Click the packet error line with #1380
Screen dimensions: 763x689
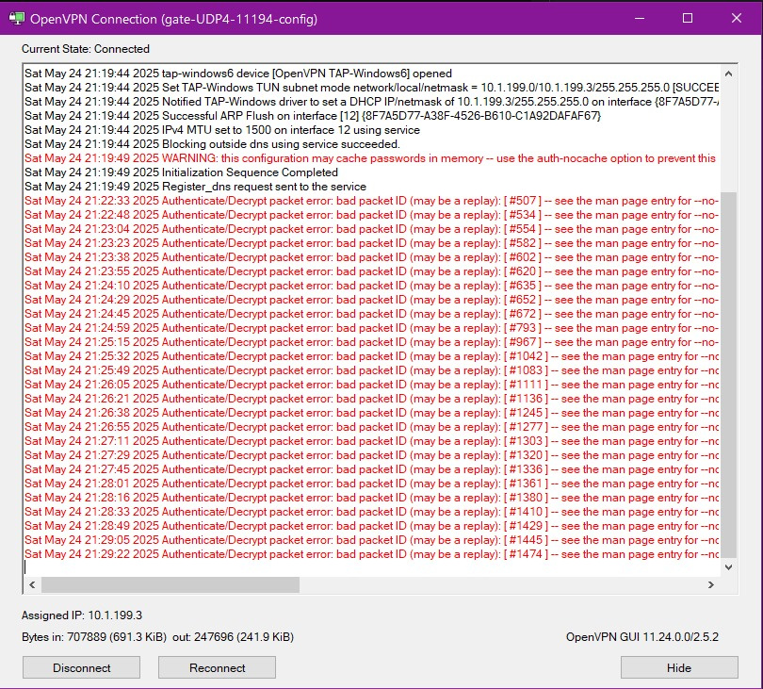pyautogui.click(x=371, y=497)
